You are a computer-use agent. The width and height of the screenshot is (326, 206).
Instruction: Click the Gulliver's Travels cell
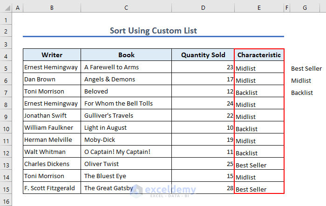[x=126, y=116]
